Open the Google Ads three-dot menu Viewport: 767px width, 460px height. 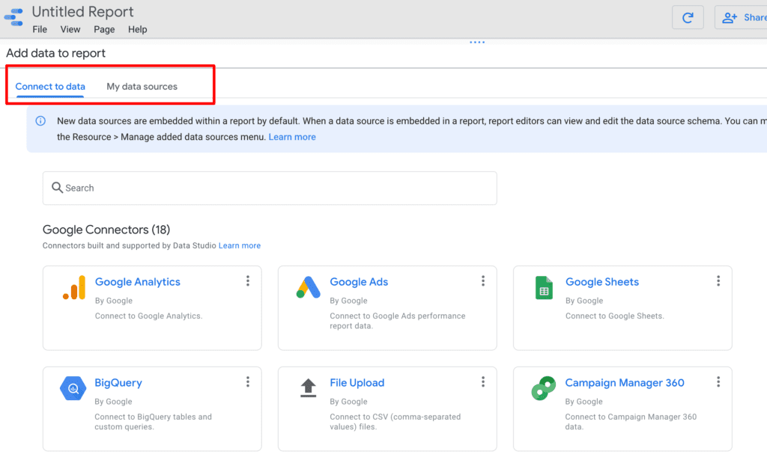pos(483,280)
